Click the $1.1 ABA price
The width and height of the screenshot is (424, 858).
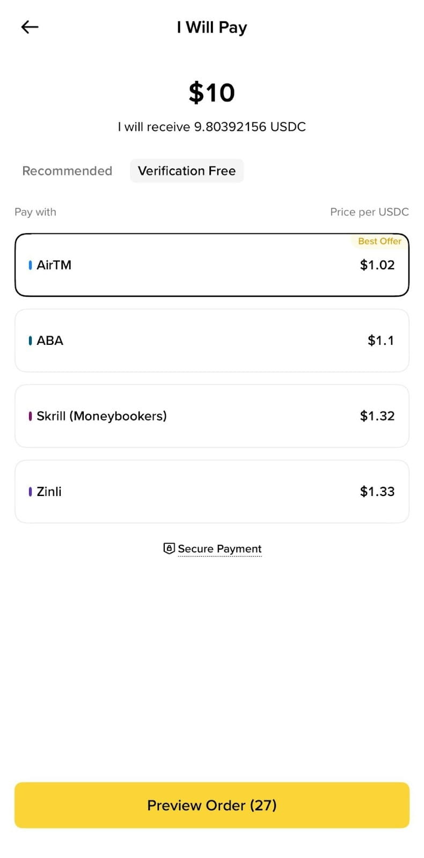(x=381, y=341)
